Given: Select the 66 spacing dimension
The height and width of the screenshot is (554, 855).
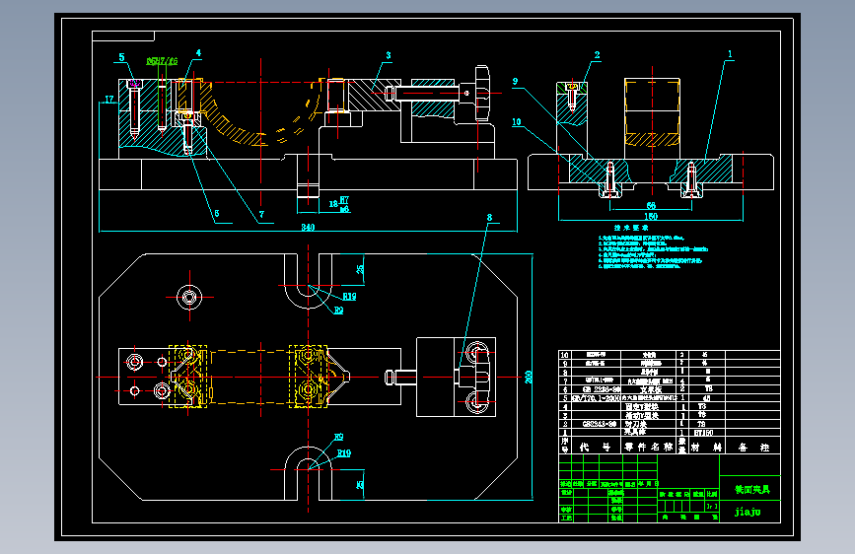Looking at the screenshot, I should tap(651, 206).
